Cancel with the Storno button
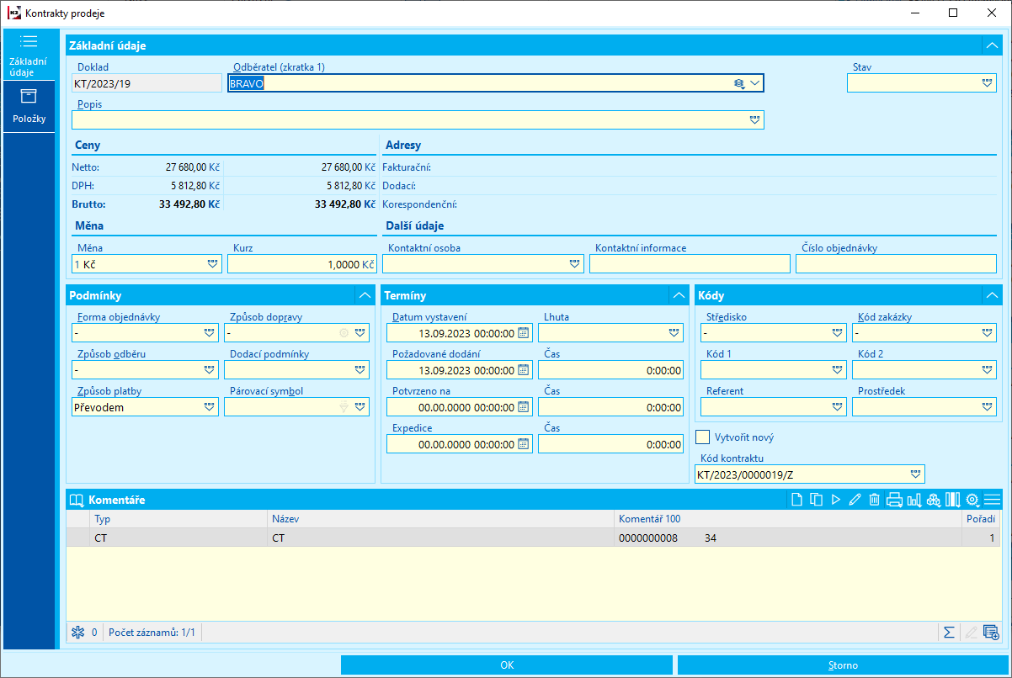This screenshot has width=1012, height=678. pos(843,665)
